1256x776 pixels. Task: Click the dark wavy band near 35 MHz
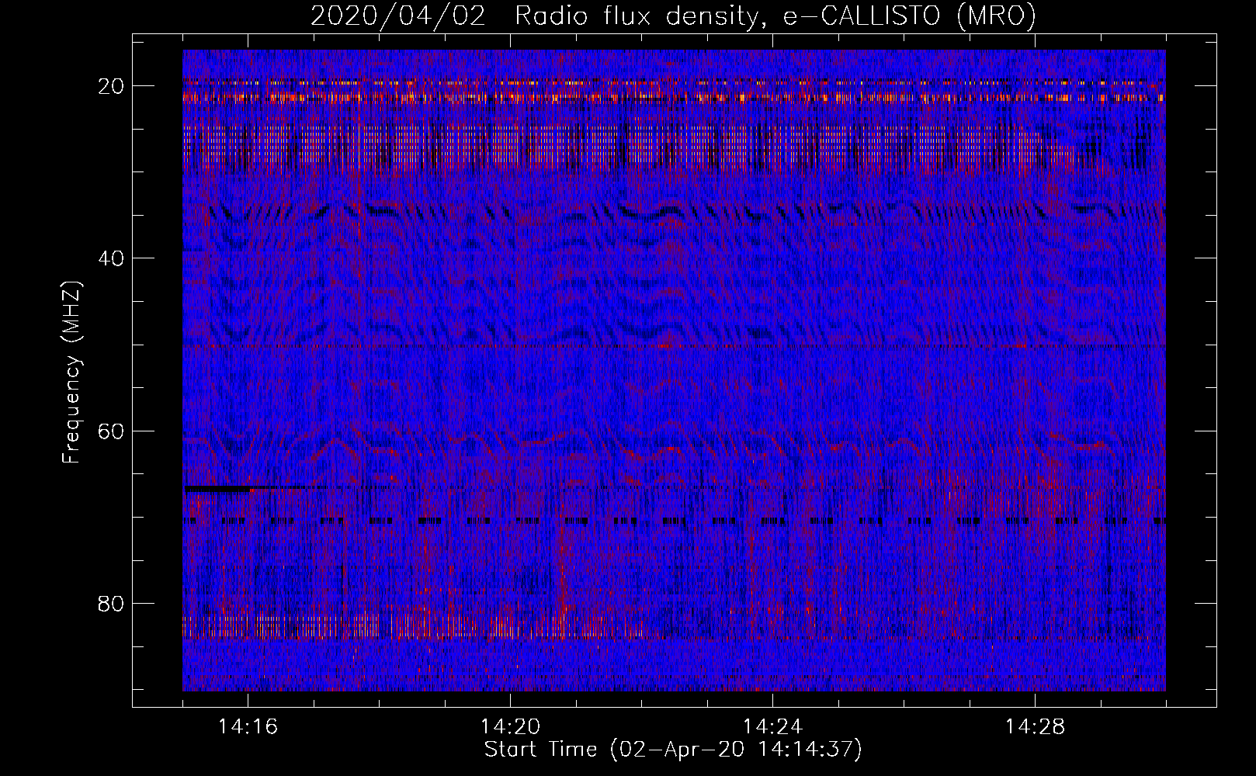tap(668, 213)
